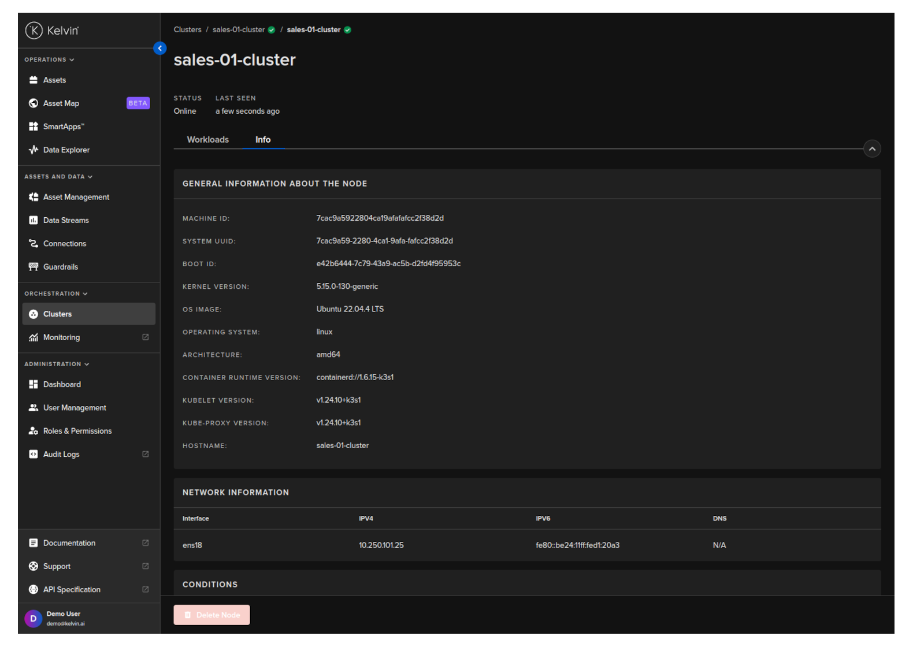Navigate to Clusters breadcrumb link
This screenshot has height=647, width=913.
(x=187, y=29)
